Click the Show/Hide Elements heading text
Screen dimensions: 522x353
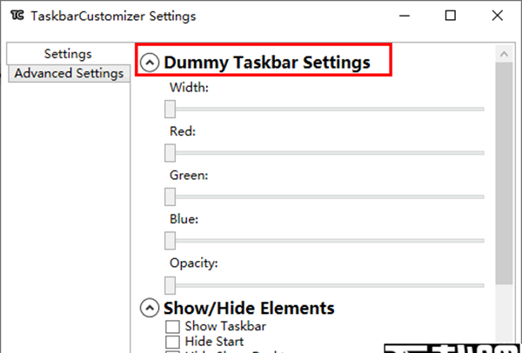(249, 308)
